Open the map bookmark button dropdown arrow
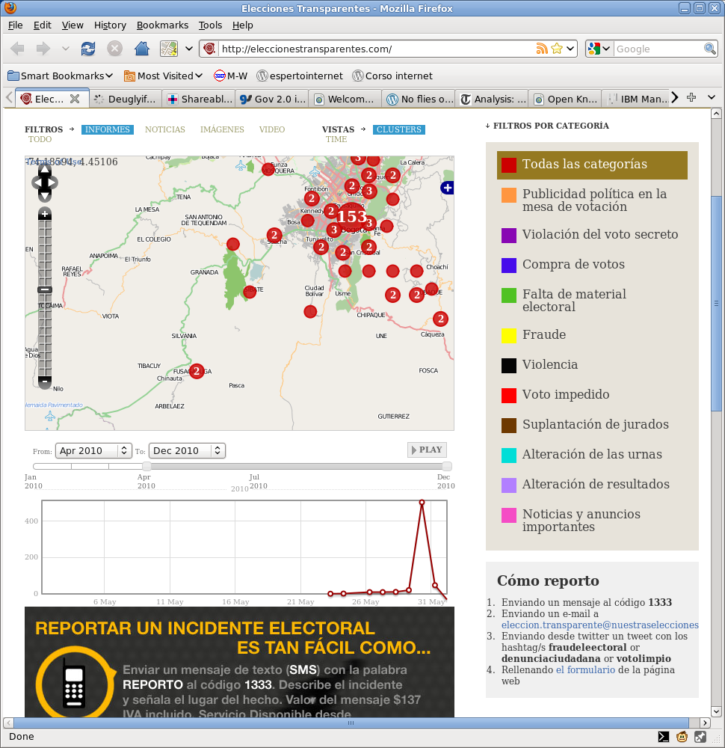 coord(189,49)
